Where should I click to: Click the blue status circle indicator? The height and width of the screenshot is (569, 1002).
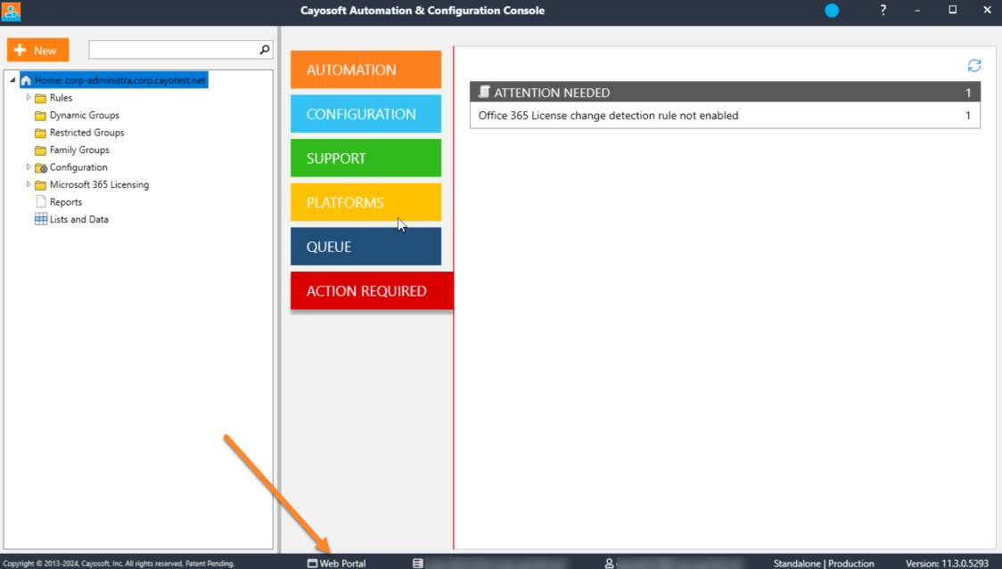(x=832, y=10)
